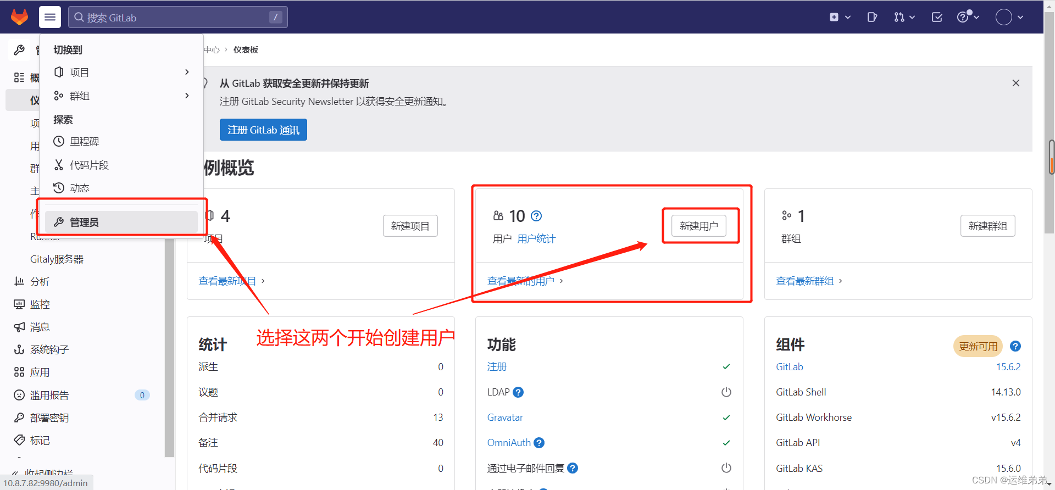Click the 更新可用 badge
The height and width of the screenshot is (490, 1055).
click(x=978, y=346)
